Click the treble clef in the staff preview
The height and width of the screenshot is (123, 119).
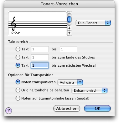click(13, 23)
